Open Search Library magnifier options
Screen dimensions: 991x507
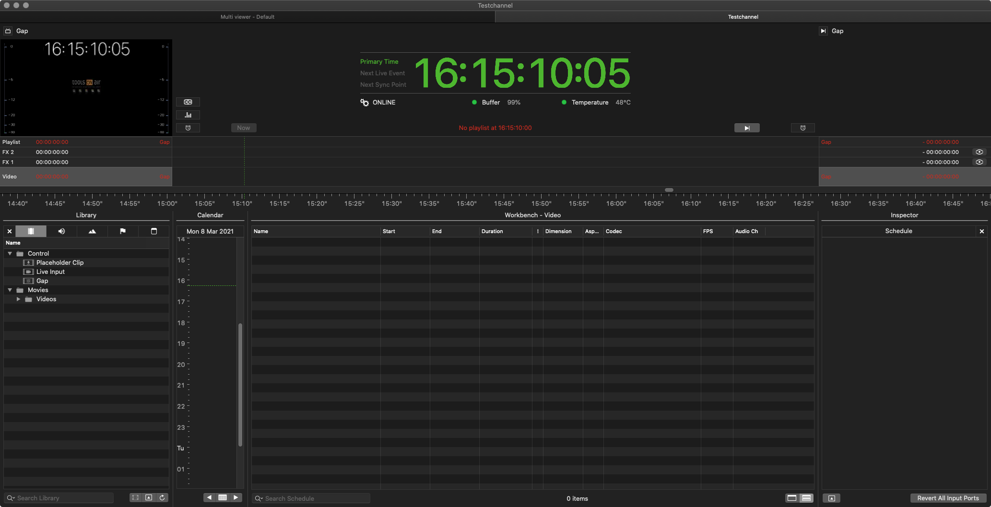pyautogui.click(x=10, y=498)
